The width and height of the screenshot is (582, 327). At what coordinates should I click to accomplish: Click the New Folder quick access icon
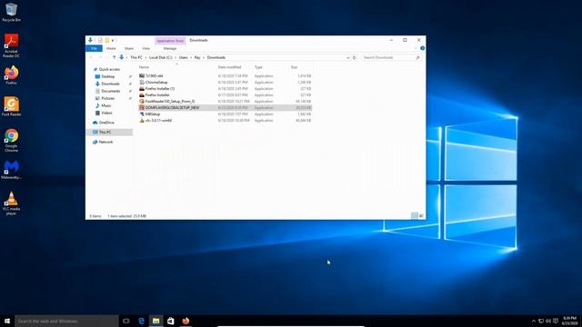(107, 40)
